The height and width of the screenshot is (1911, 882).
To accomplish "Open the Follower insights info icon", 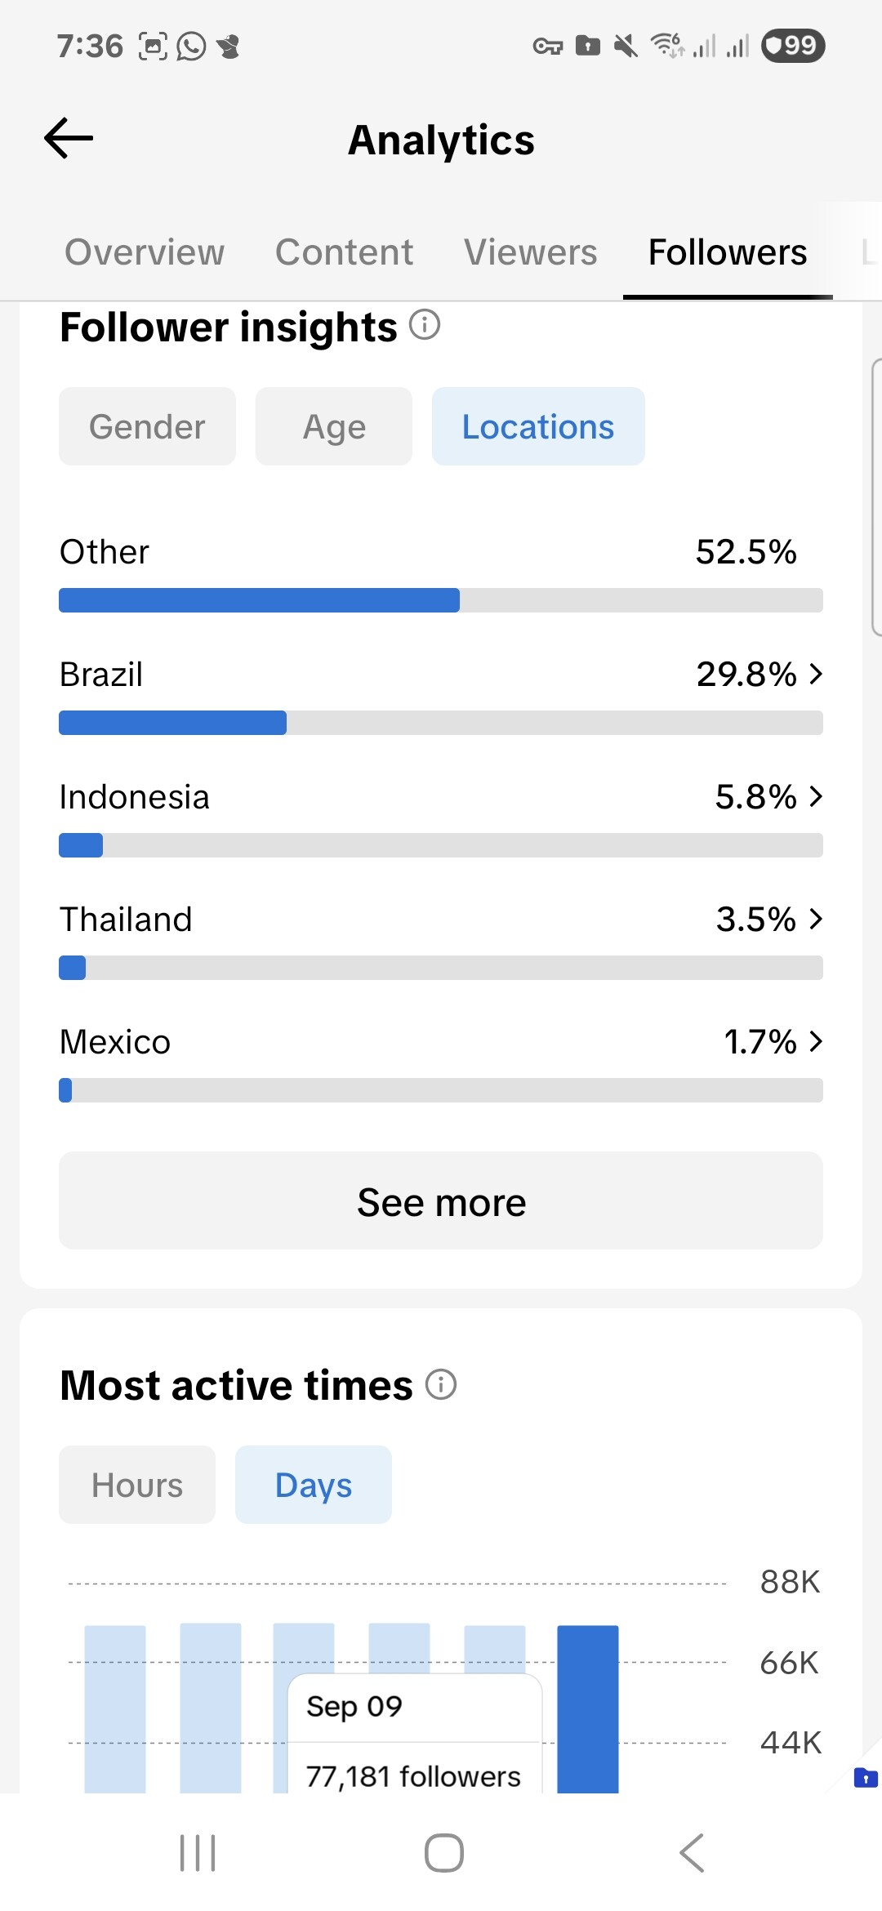I will click(425, 325).
